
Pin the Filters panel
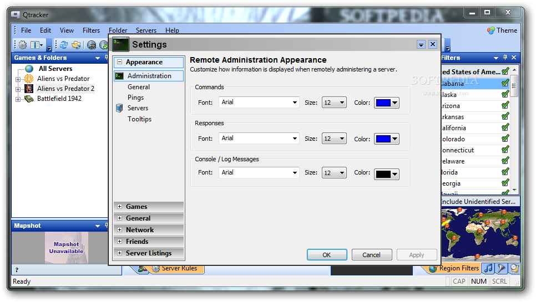(505, 57)
